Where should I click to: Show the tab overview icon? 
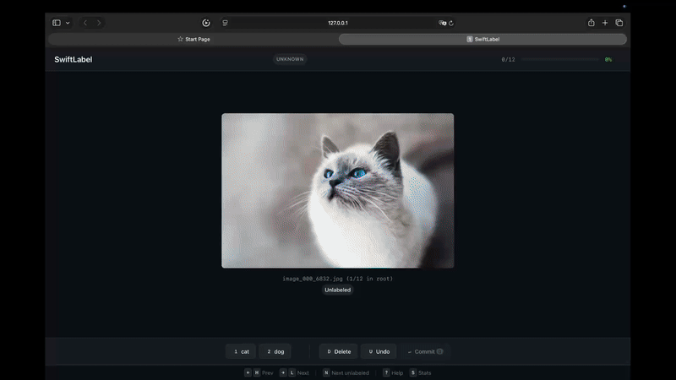coord(619,23)
